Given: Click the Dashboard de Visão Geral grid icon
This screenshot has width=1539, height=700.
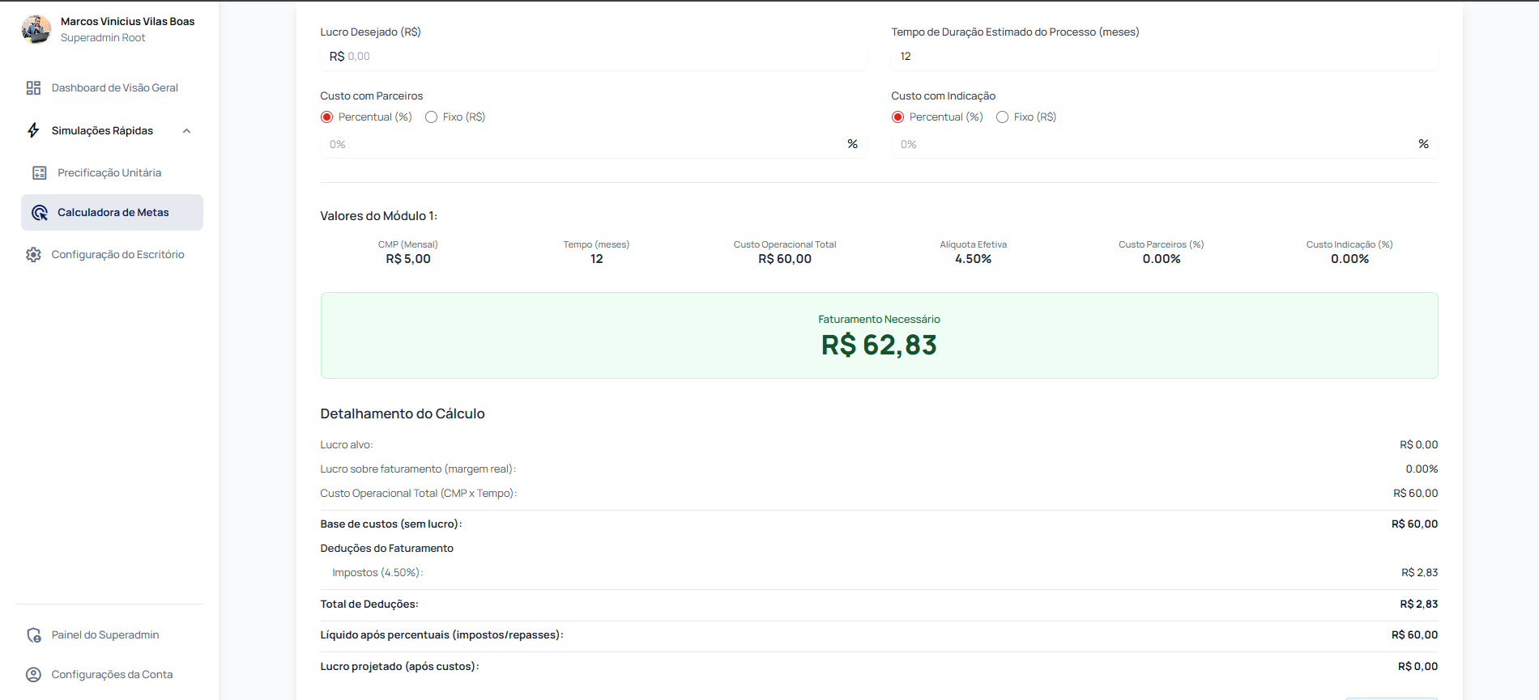Looking at the screenshot, I should (33, 88).
